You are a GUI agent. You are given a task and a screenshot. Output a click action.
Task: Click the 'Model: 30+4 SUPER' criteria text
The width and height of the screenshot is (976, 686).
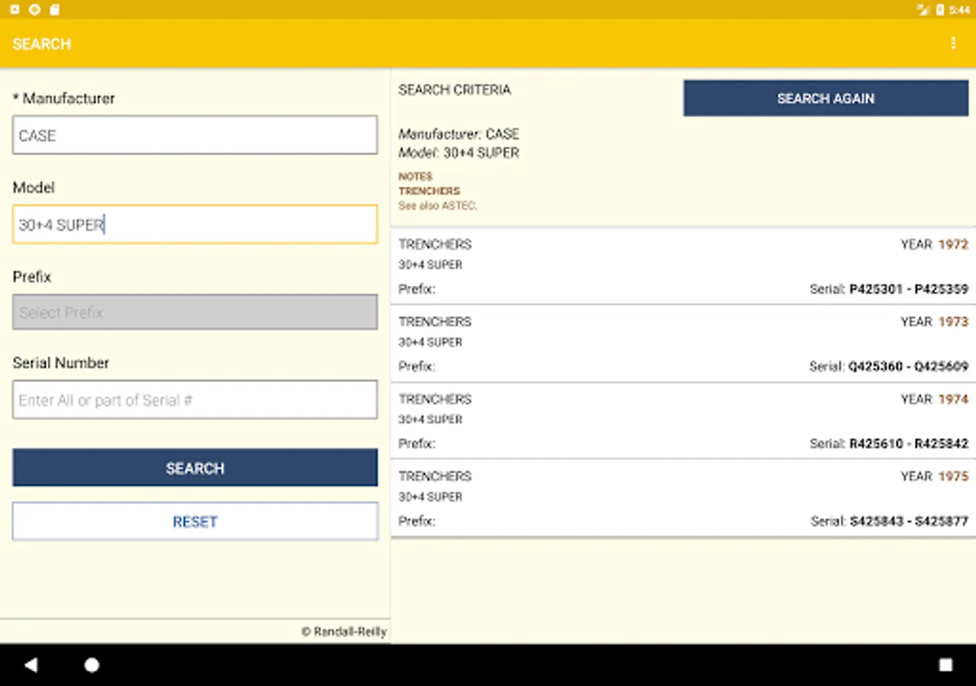coord(459,152)
